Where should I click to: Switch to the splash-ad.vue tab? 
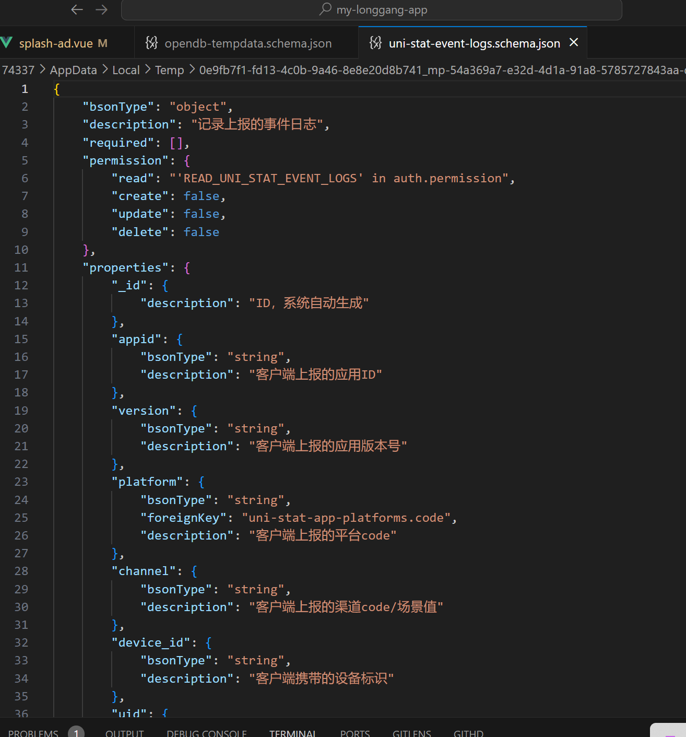(x=63, y=43)
